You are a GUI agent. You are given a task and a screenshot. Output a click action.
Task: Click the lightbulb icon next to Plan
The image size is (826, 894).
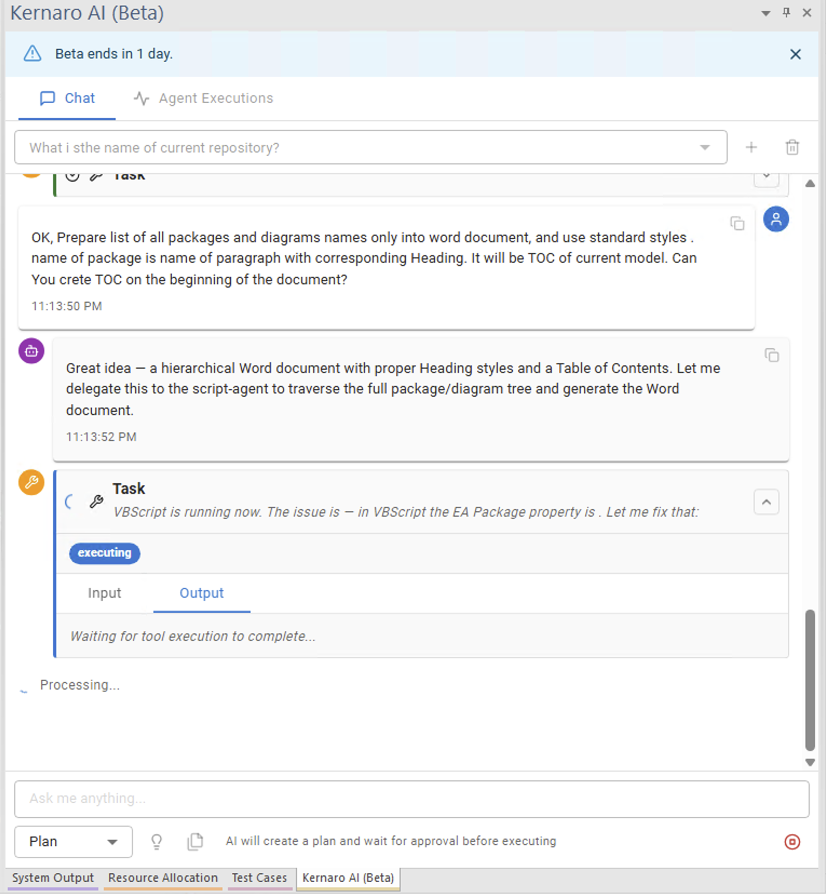pos(157,842)
